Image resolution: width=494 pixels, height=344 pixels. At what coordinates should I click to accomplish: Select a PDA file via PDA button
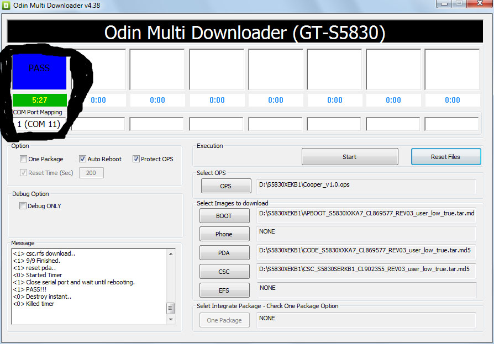[224, 253]
